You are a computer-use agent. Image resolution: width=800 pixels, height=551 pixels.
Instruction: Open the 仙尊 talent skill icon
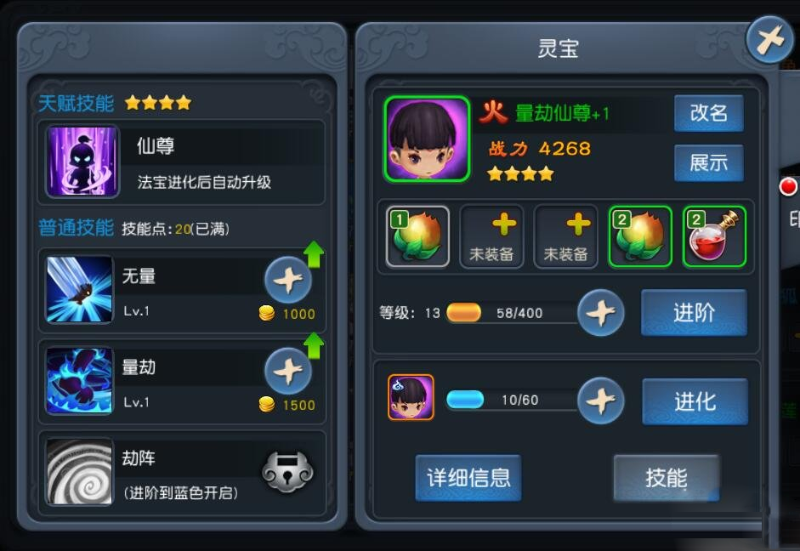pos(82,162)
